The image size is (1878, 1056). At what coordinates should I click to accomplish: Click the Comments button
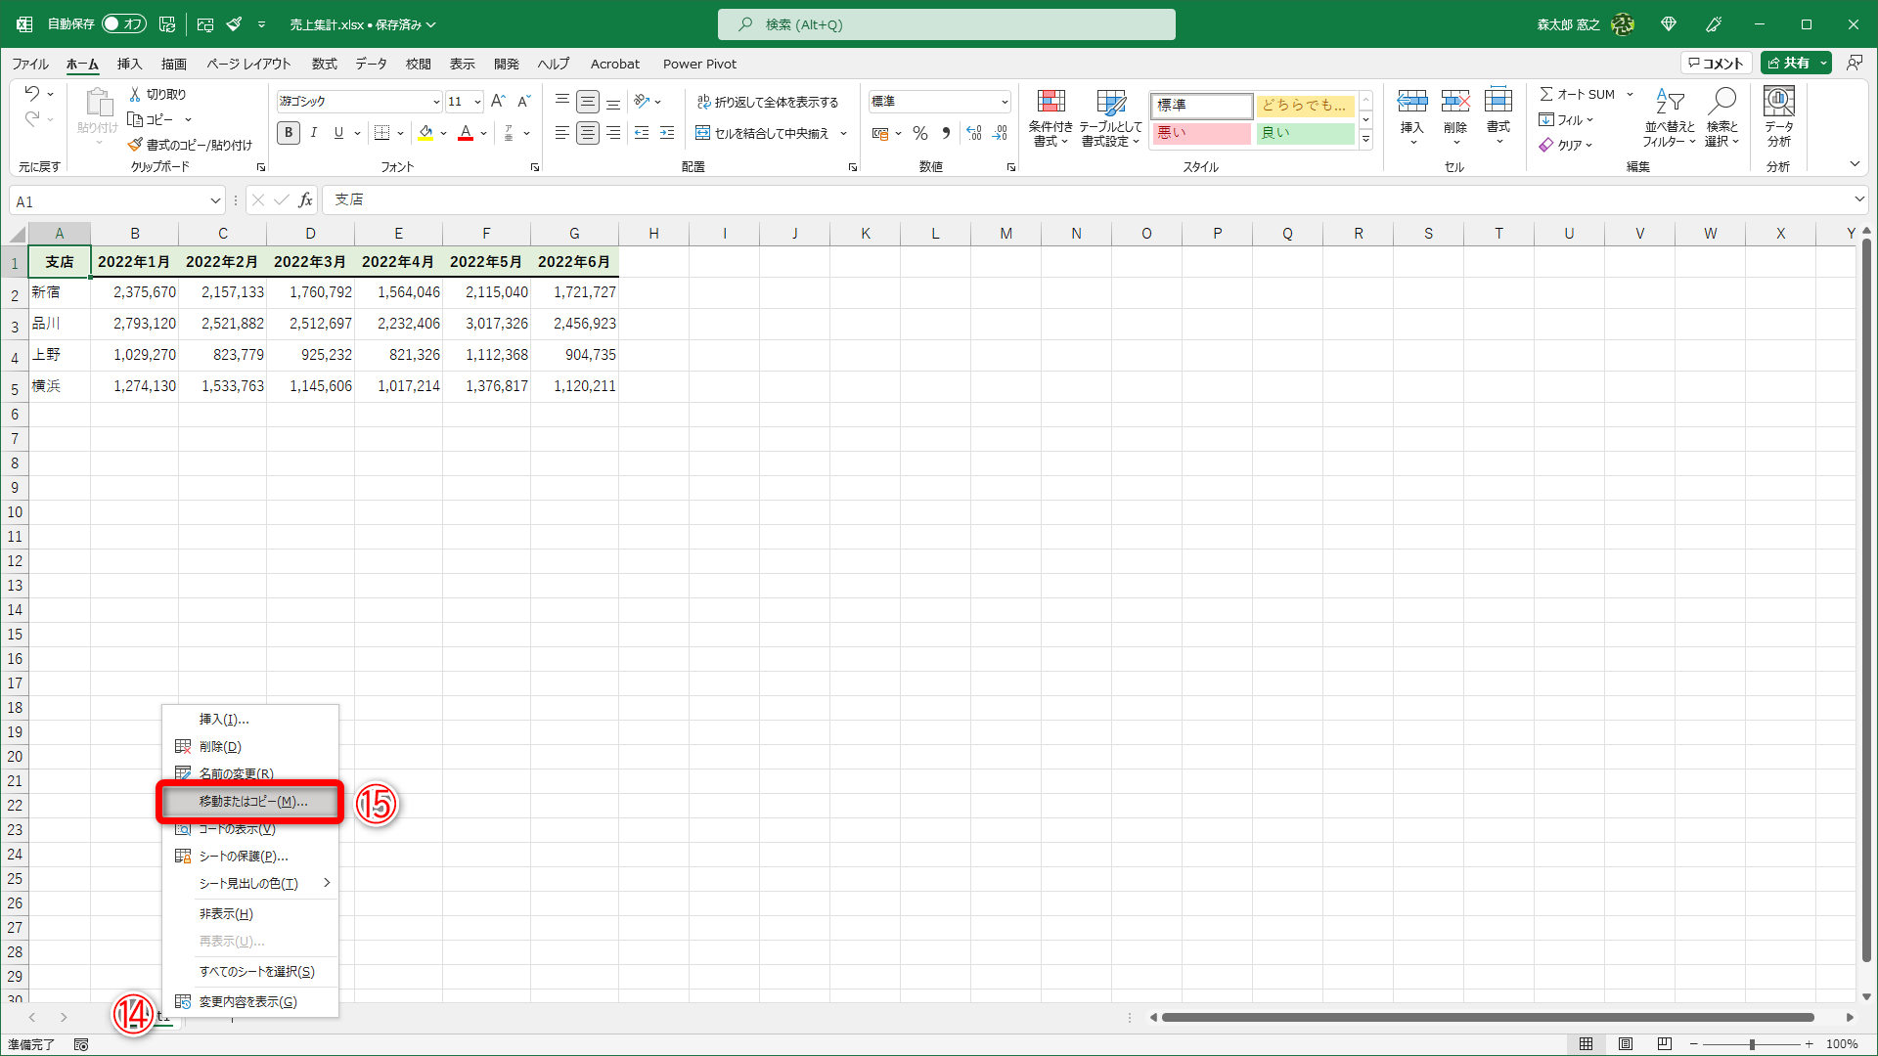1717,63
